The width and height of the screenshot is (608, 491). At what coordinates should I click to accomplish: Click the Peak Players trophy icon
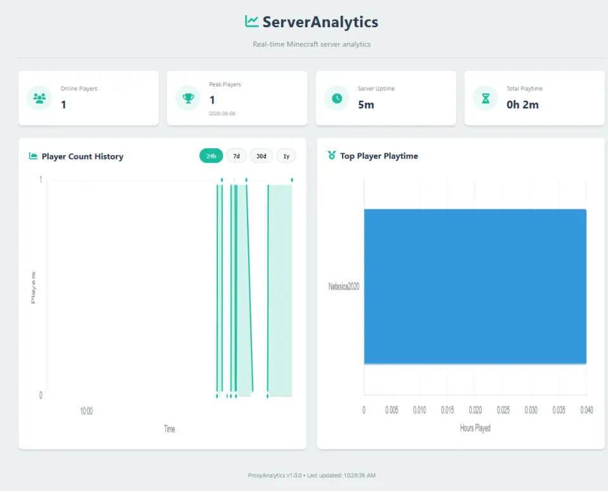pyautogui.click(x=188, y=98)
